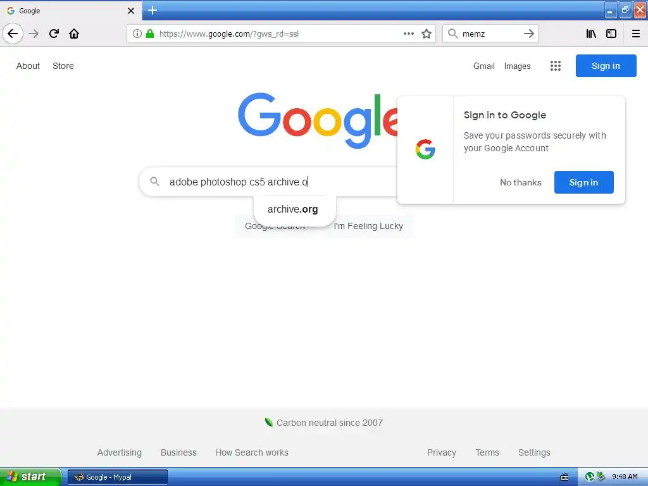
Task: Click the top-right Sign in button
Action: 606,66
